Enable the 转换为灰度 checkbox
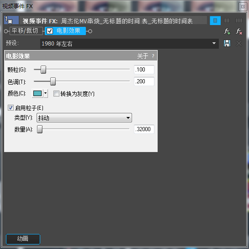The image size is (249, 249). [x=56, y=93]
